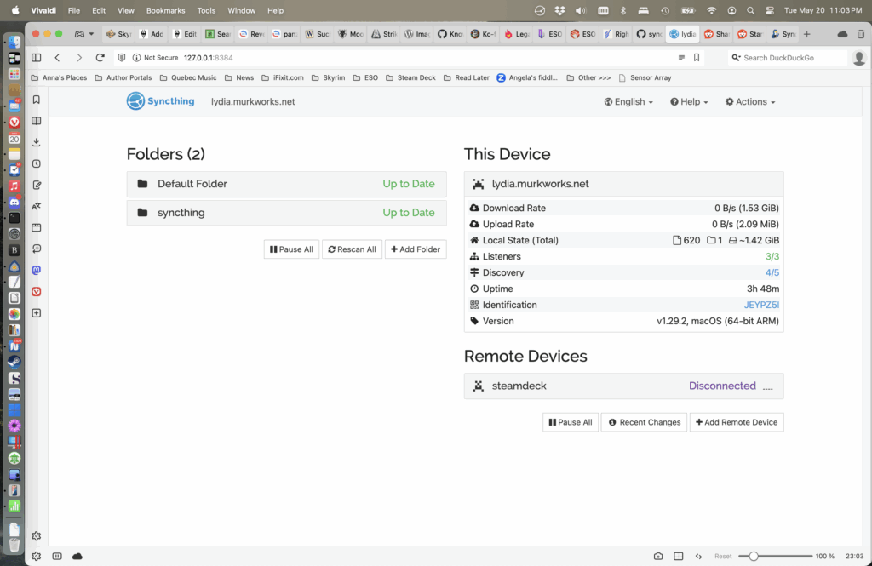Open the Mastodon web panel
The height and width of the screenshot is (566, 872).
click(37, 270)
